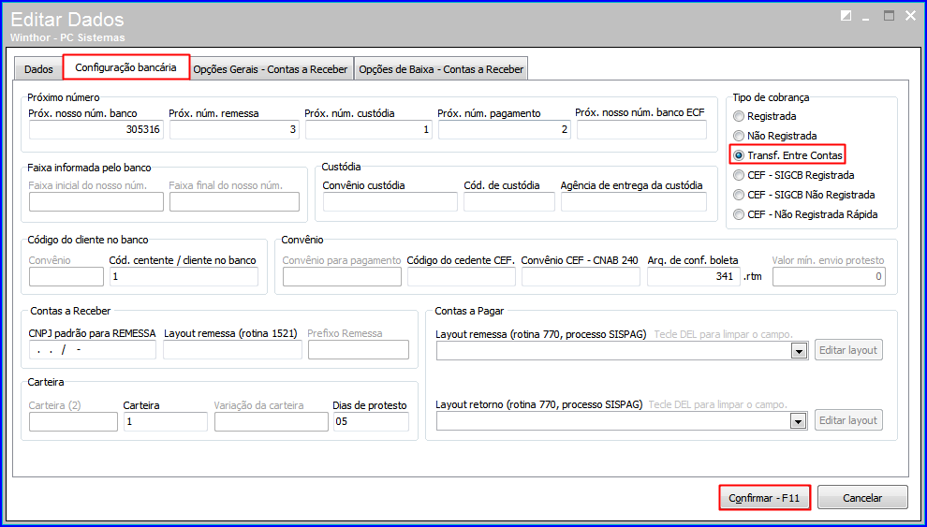The width and height of the screenshot is (927, 527).
Task: Click the Próx. núm. pagamento field
Action: pos(505,129)
